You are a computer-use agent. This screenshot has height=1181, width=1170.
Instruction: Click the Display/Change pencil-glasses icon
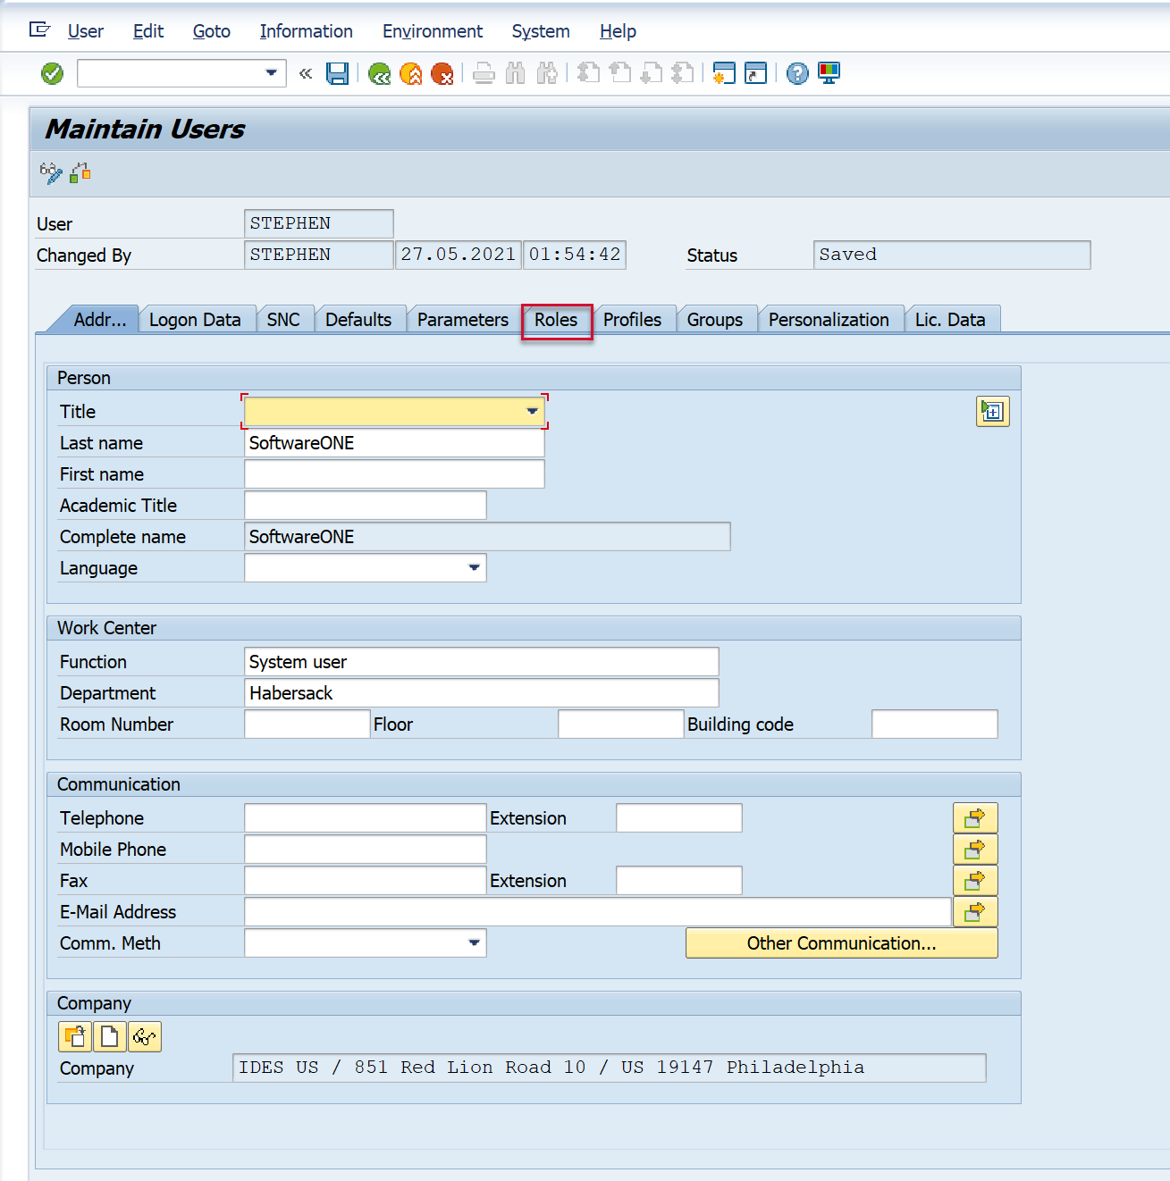point(51,172)
